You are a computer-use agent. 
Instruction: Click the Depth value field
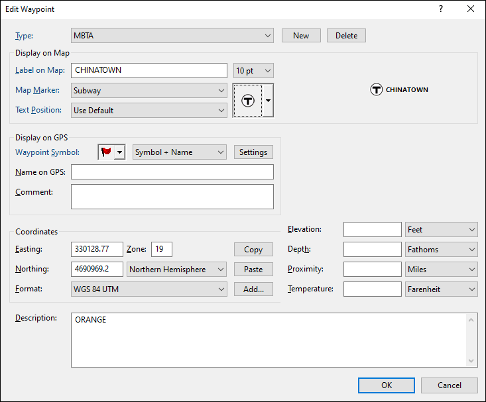tap(372, 249)
